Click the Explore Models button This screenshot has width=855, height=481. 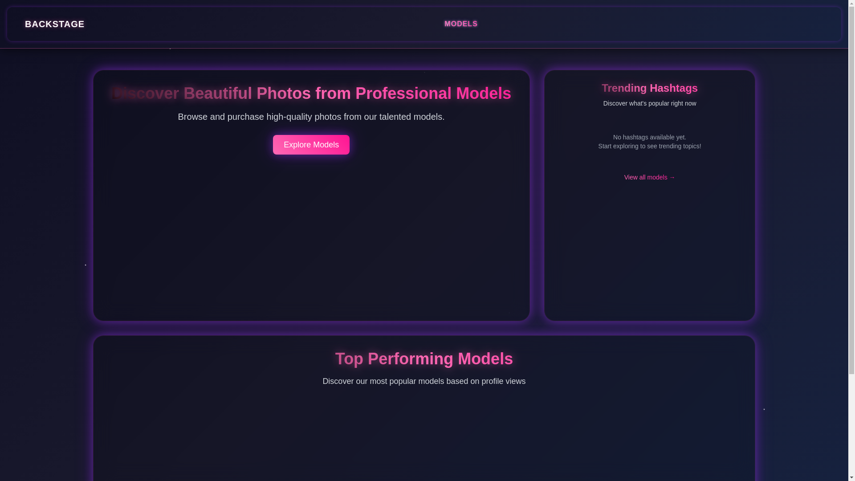[311, 145]
